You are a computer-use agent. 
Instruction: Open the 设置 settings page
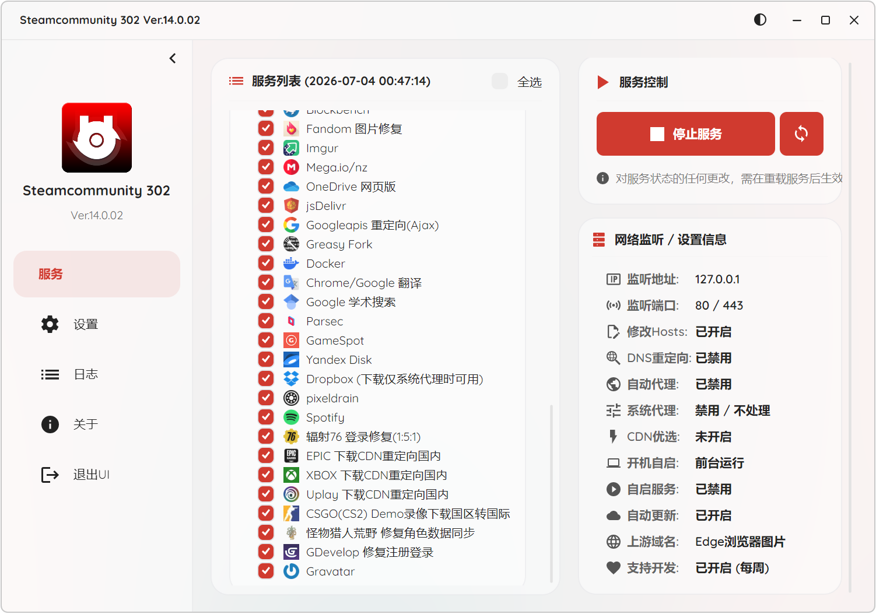[x=97, y=324]
